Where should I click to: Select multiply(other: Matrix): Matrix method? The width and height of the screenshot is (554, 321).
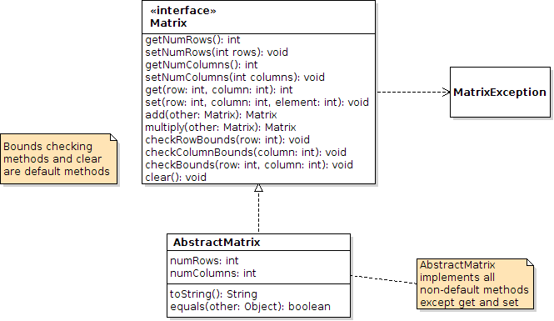coord(221,128)
